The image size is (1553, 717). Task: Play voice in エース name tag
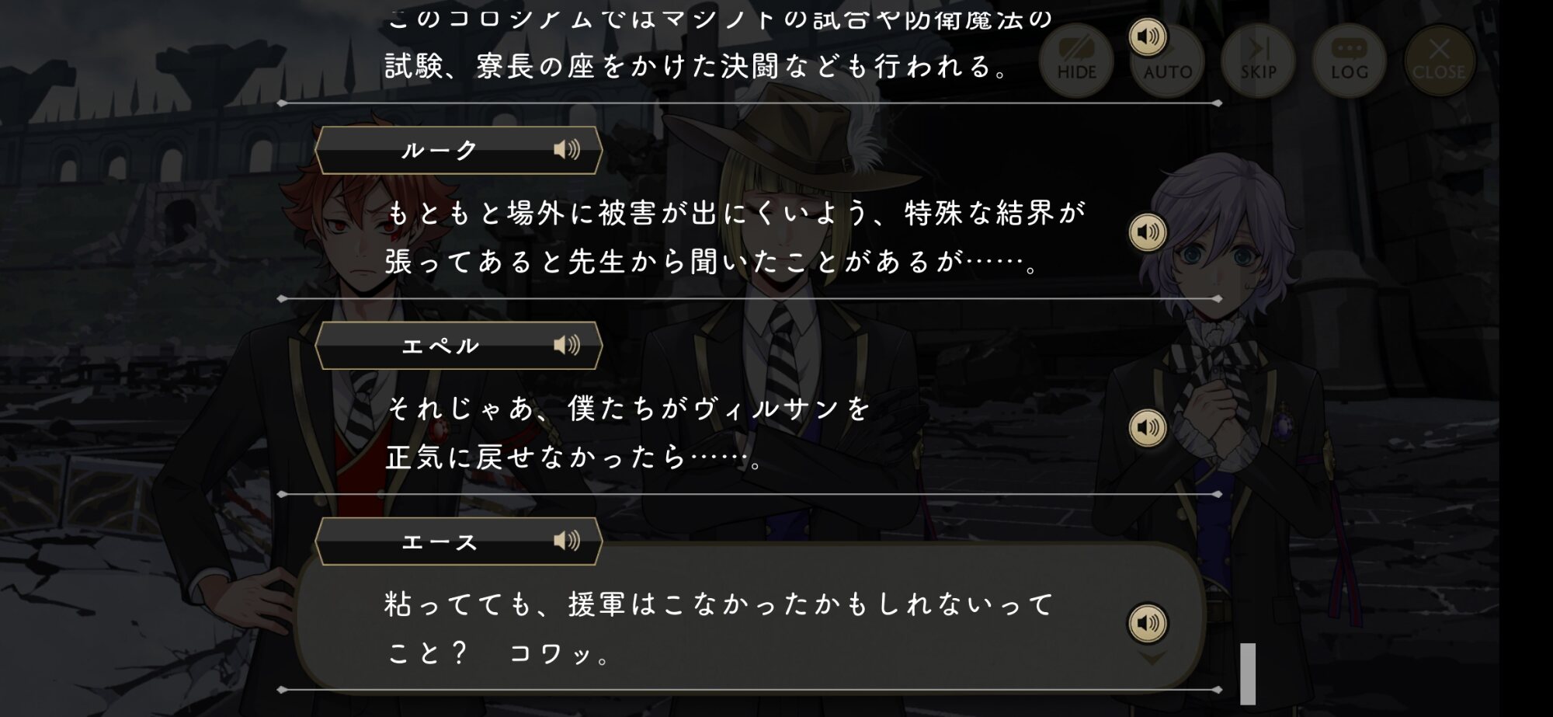(x=567, y=541)
